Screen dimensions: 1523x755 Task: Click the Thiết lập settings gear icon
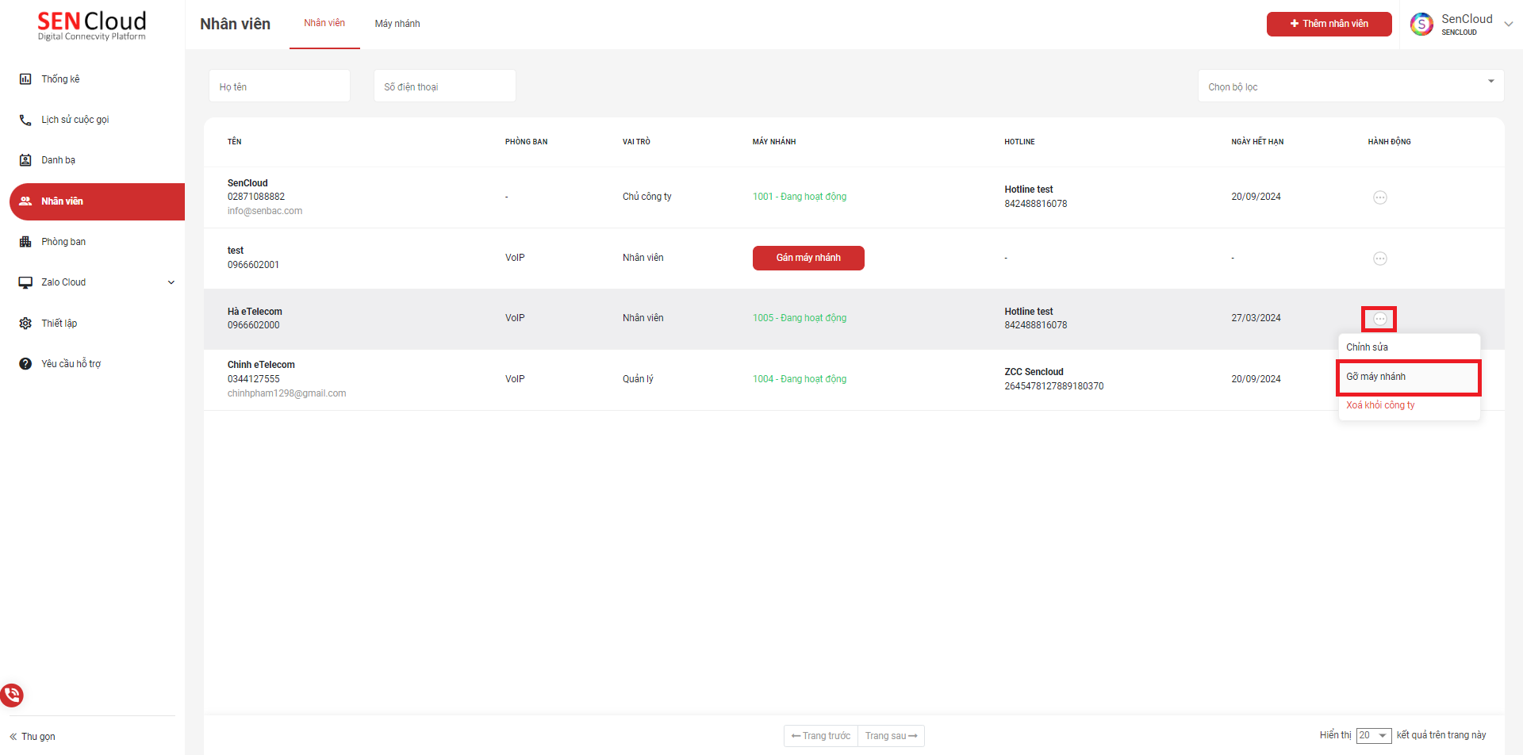click(x=25, y=324)
